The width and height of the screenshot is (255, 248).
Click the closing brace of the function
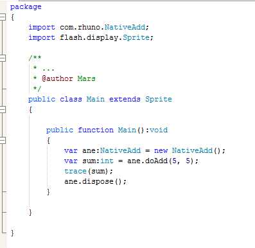48,191
